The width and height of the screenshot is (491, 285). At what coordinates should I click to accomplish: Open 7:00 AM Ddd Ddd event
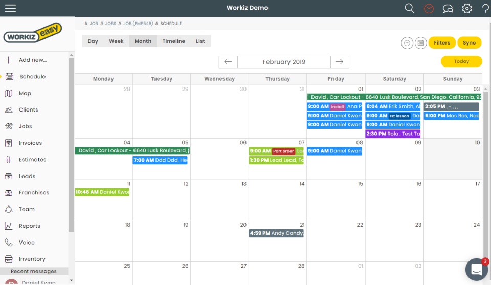click(x=160, y=160)
